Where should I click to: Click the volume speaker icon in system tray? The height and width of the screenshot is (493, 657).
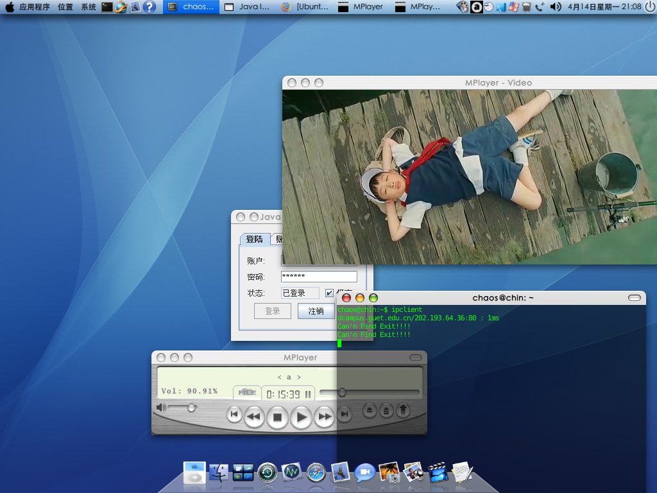(556, 6)
